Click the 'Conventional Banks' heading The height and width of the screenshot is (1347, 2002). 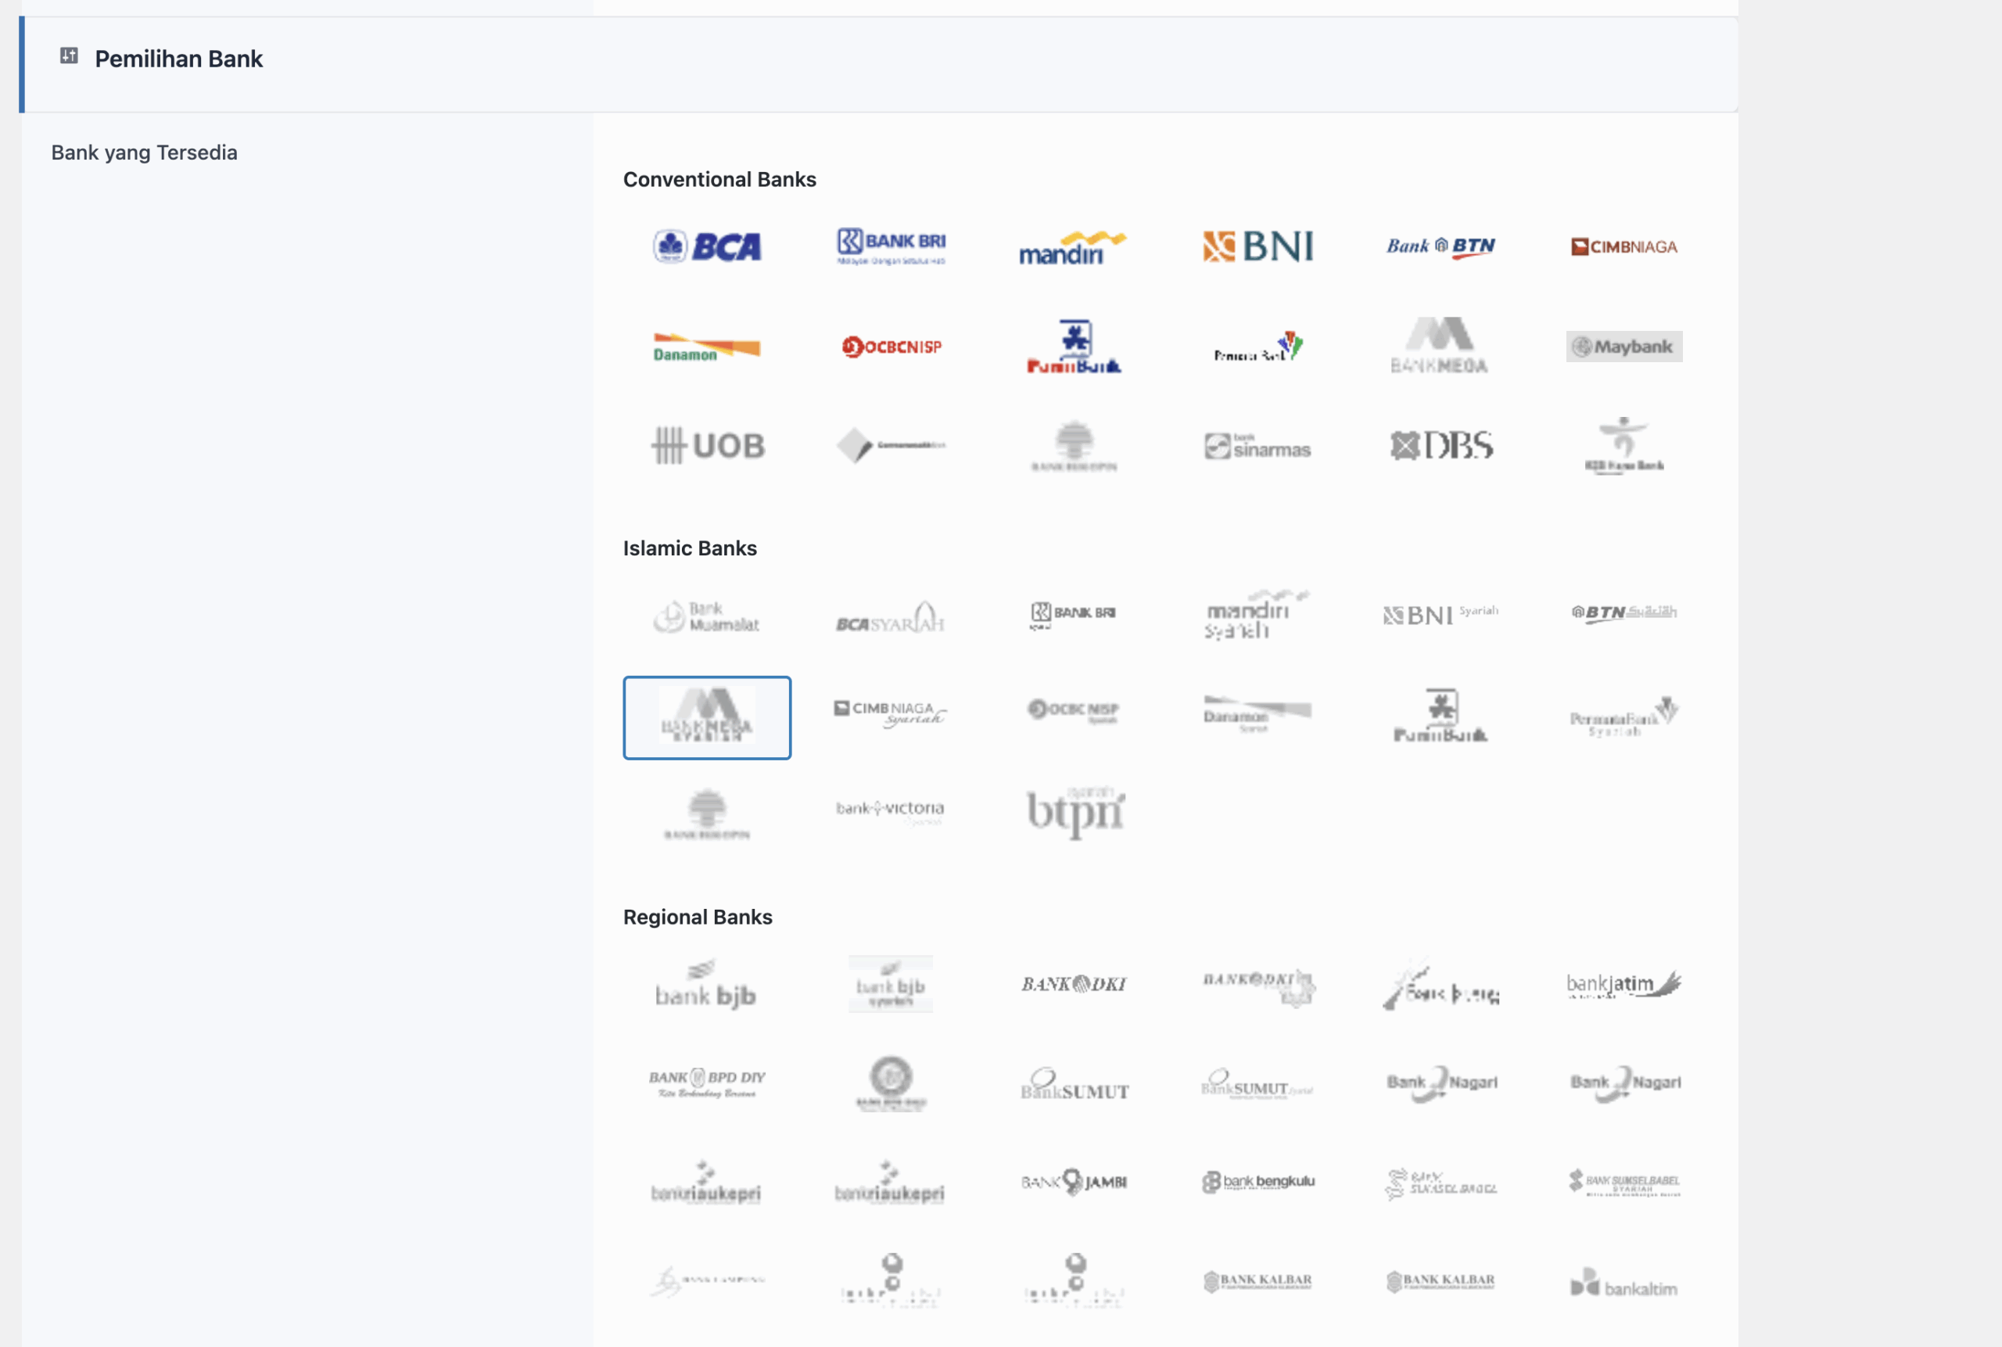719,178
